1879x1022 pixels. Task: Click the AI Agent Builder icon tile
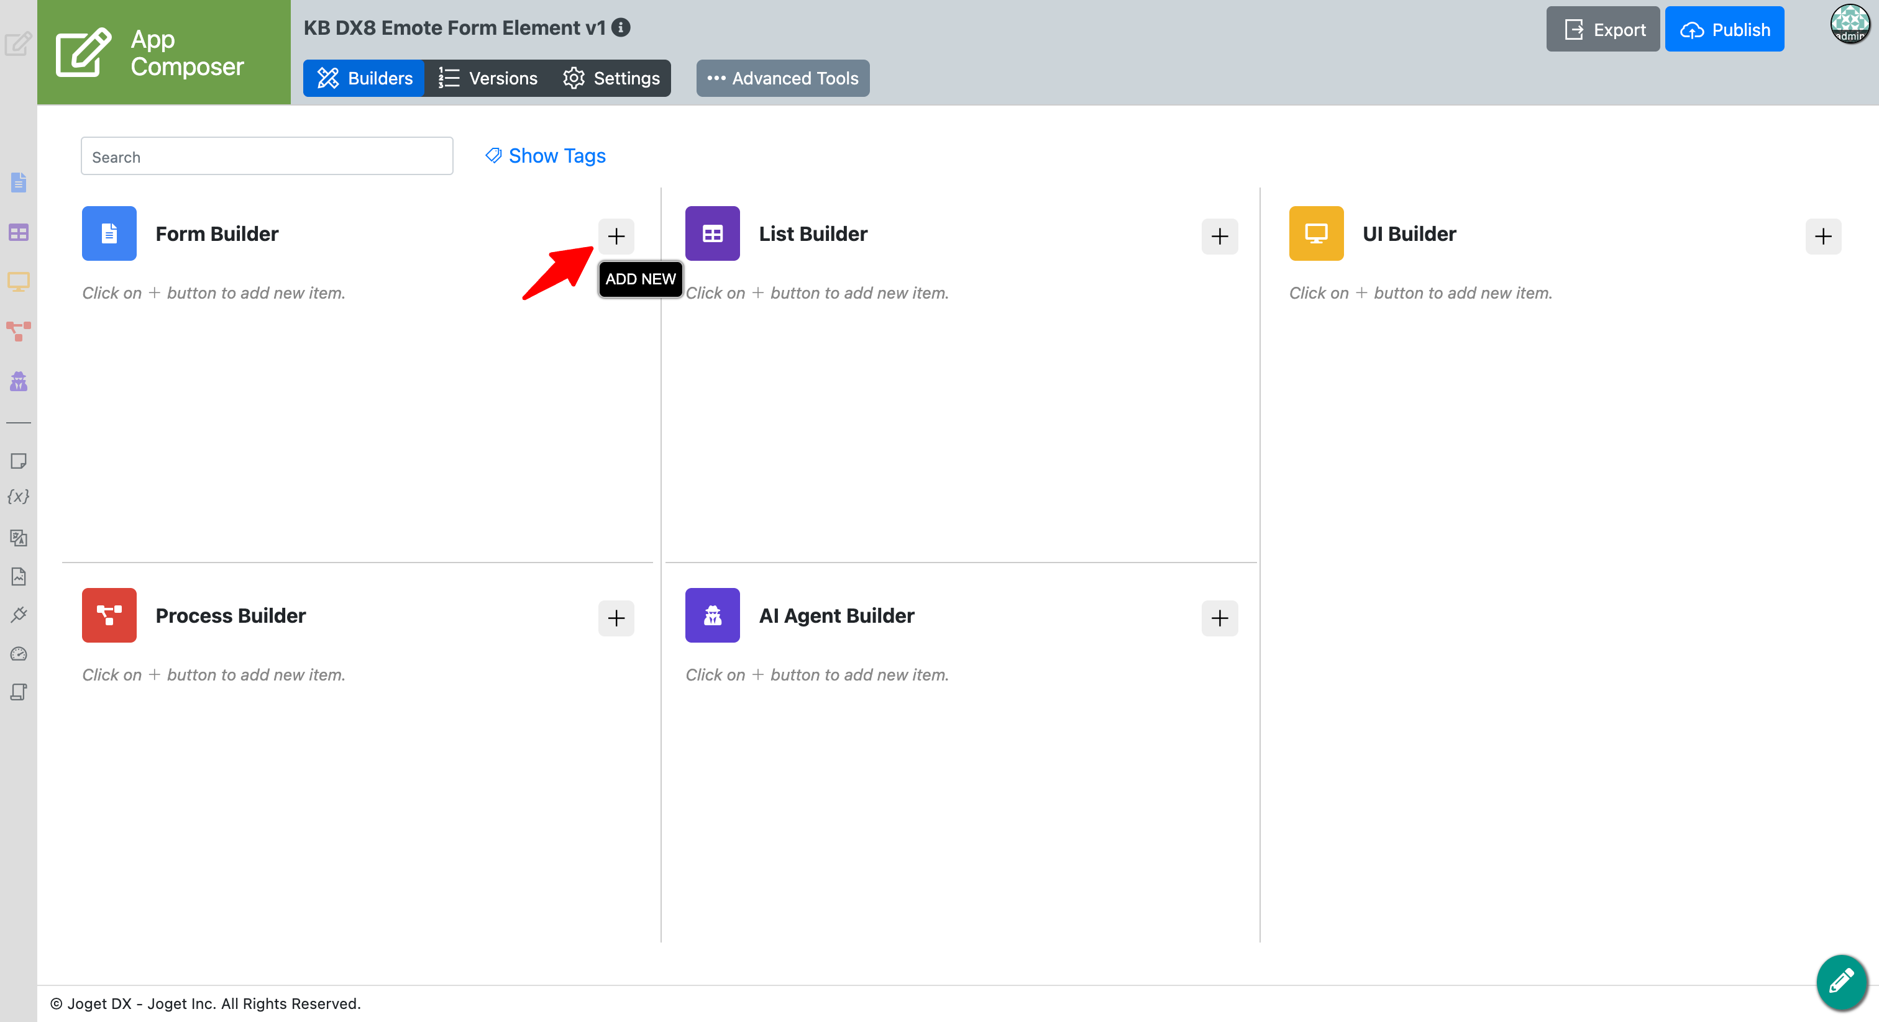coord(712,615)
